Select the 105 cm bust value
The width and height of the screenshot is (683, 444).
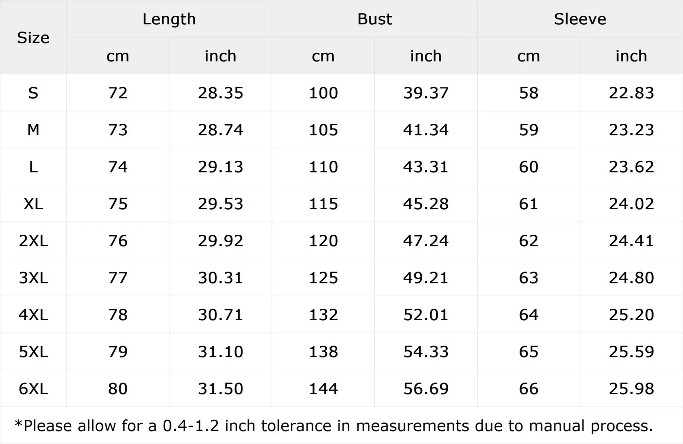click(x=323, y=130)
